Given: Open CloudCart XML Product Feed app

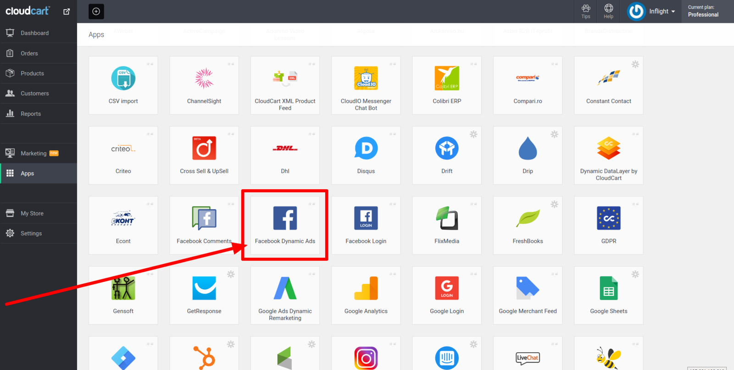Looking at the screenshot, I should 285,85.
